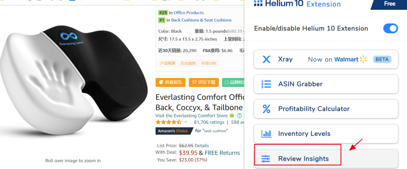407x169 pixels.
Task: Click the orange 查看报告 button
Action: point(171,82)
